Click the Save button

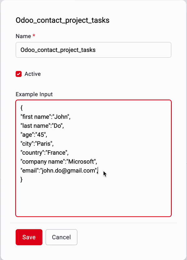coord(29,237)
